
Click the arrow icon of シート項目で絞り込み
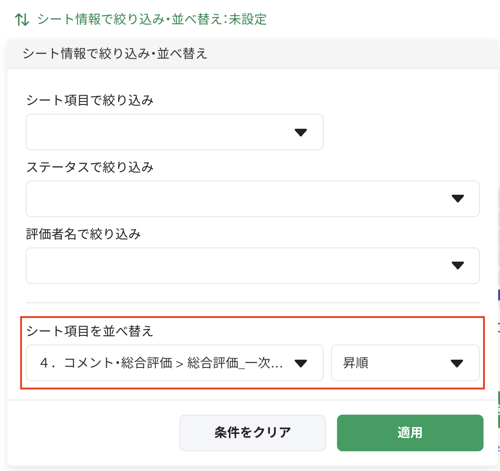click(300, 132)
